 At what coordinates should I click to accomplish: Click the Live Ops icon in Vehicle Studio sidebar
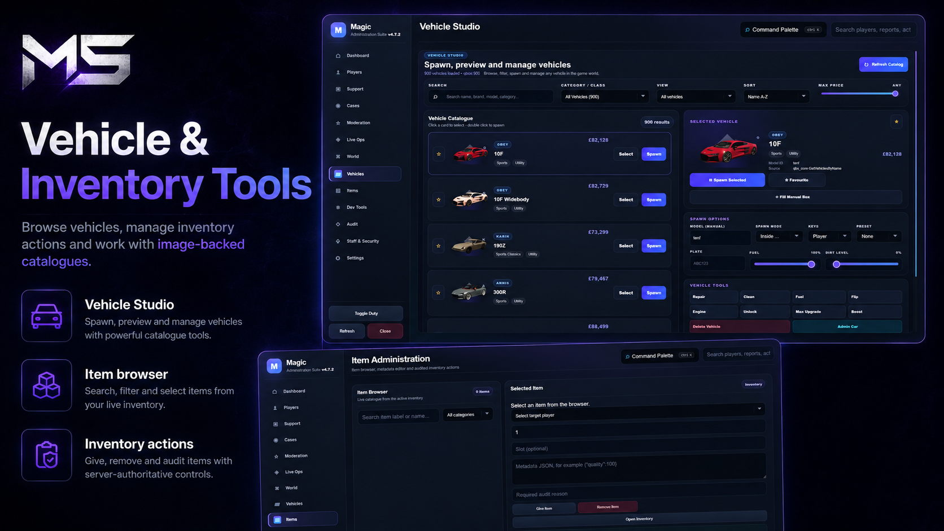click(338, 139)
